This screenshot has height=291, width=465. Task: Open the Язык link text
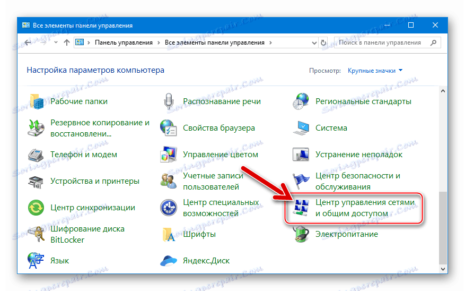(x=59, y=261)
